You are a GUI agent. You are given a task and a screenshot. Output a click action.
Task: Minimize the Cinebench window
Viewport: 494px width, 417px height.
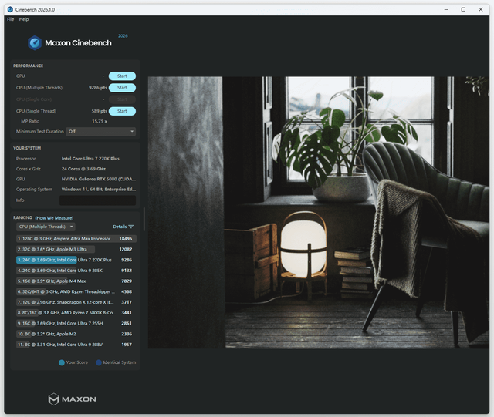pyautogui.click(x=446, y=9)
